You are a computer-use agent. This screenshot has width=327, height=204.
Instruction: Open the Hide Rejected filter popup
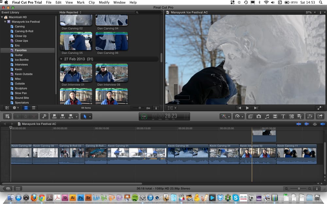point(70,12)
